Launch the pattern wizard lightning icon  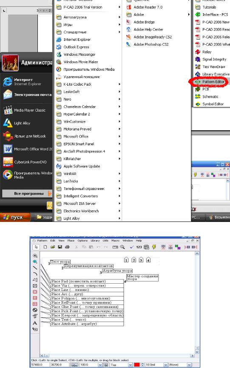pyautogui.click(x=154, y=247)
